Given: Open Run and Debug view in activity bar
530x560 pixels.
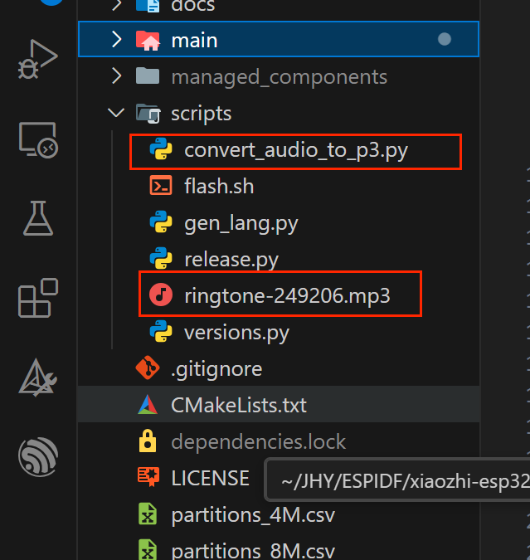Looking at the screenshot, I should (x=37, y=62).
